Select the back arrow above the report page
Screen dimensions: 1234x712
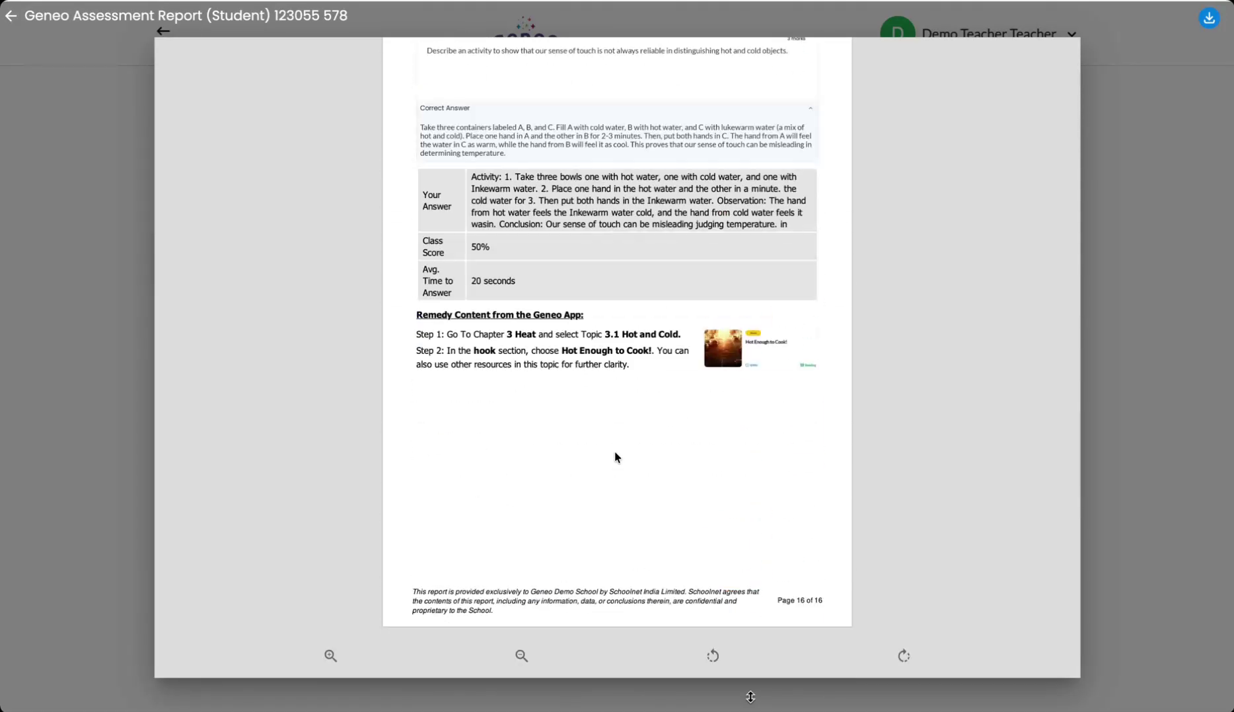click(163, 31)
